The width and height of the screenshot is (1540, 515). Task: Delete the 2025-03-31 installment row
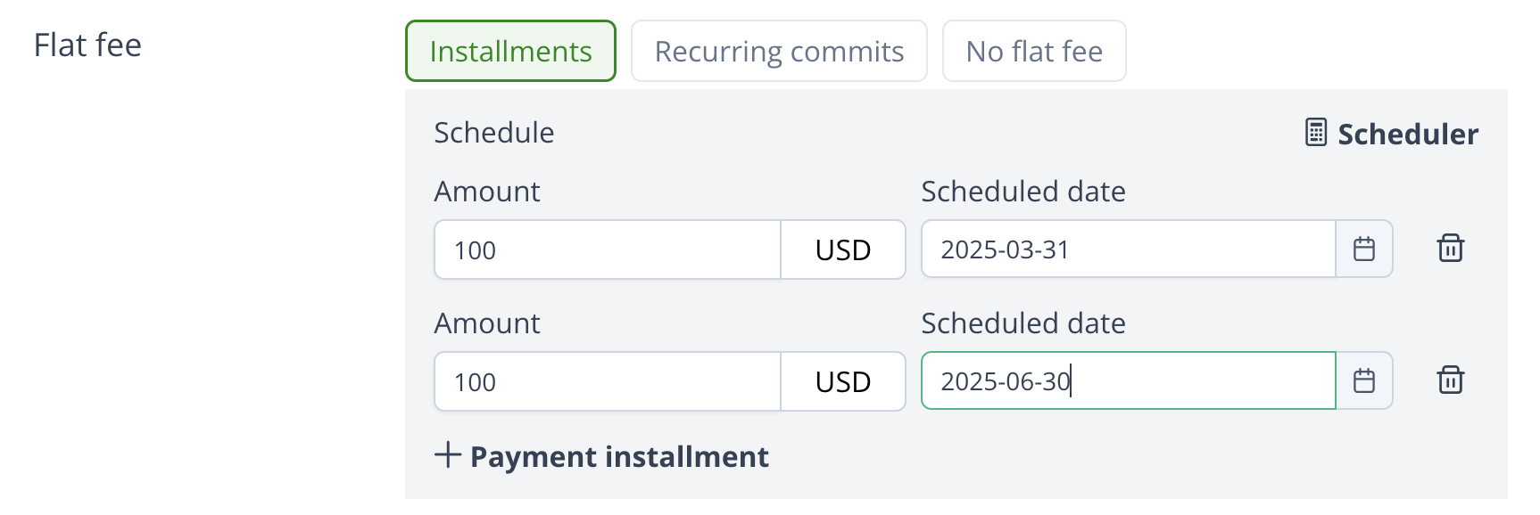[x=1451, y=249]
